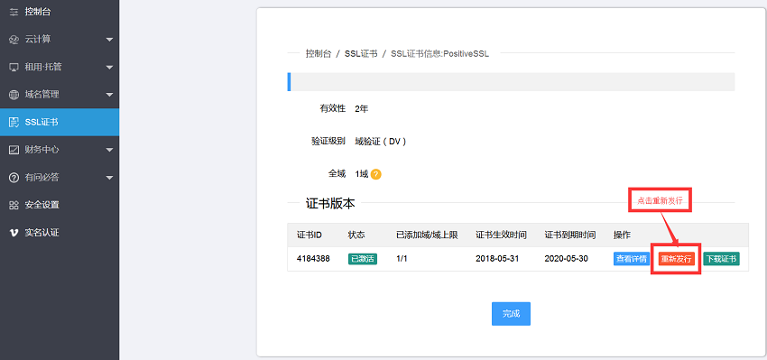Image resolution: width=767 pixels, height=360 pixels.
Task: Click the 有效性 field label
Action: tap(333, 109)
